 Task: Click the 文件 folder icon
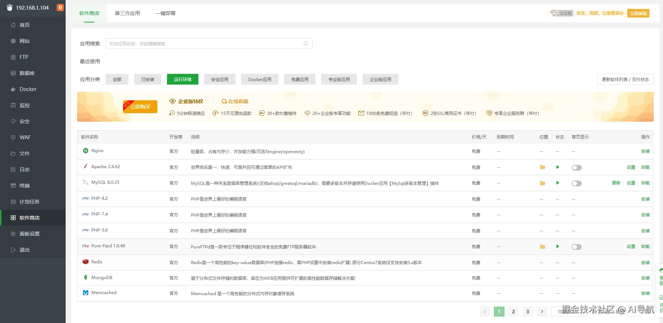[x=13, y=153]
